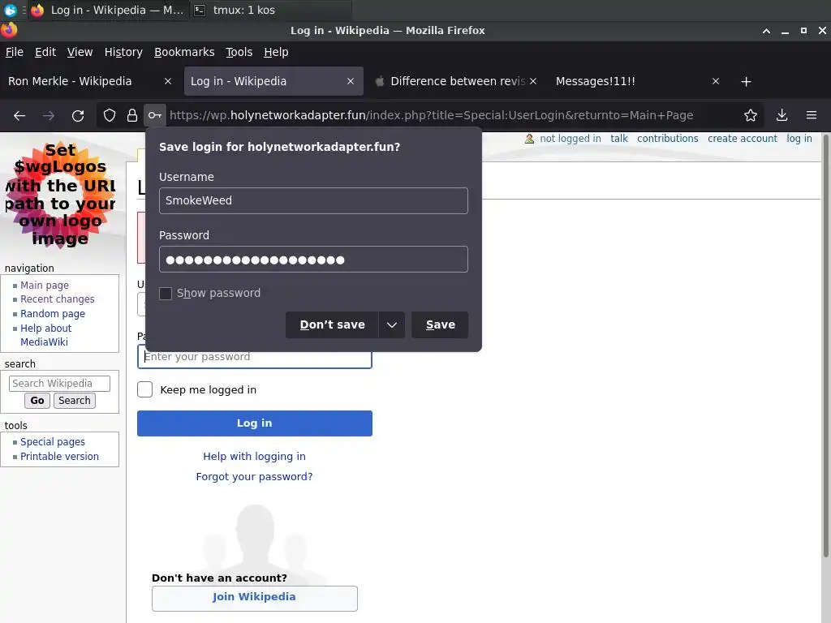This screenshot has width=831, height=623.
Task: Click the padlock site security icon
Action: click(132, 115)
